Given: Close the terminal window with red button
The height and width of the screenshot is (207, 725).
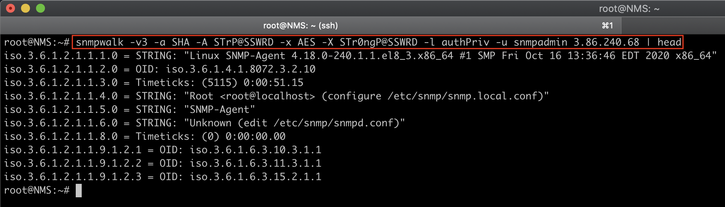Looking at the screenshot, I should 10,8.
